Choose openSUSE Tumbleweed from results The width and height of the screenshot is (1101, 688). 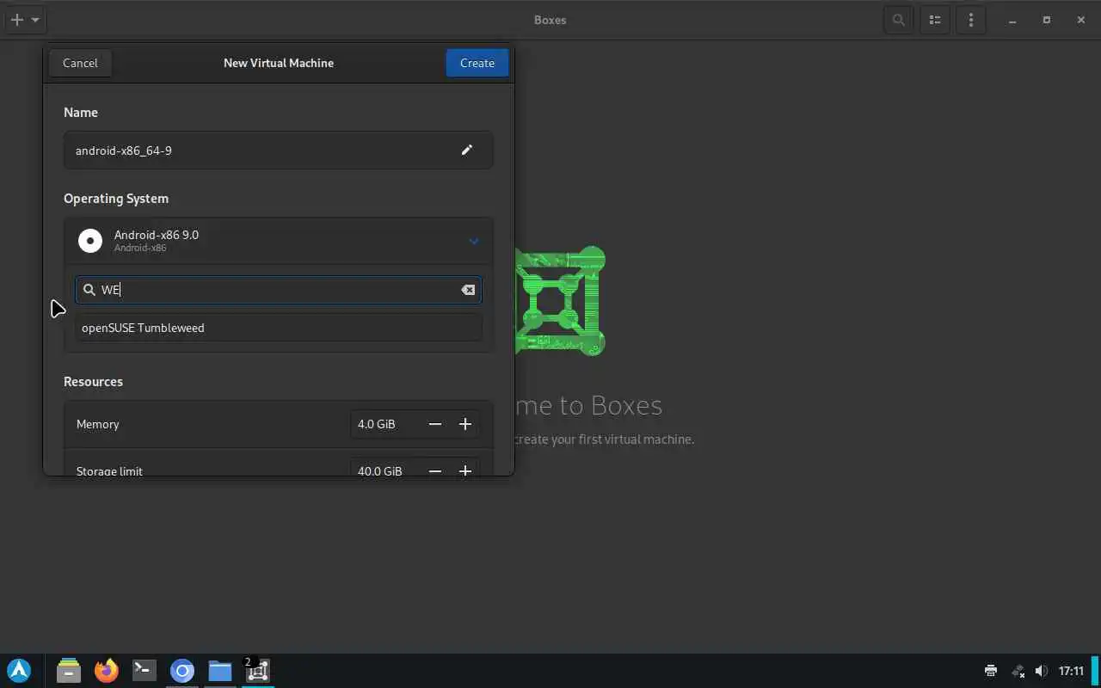coord(278,328)
